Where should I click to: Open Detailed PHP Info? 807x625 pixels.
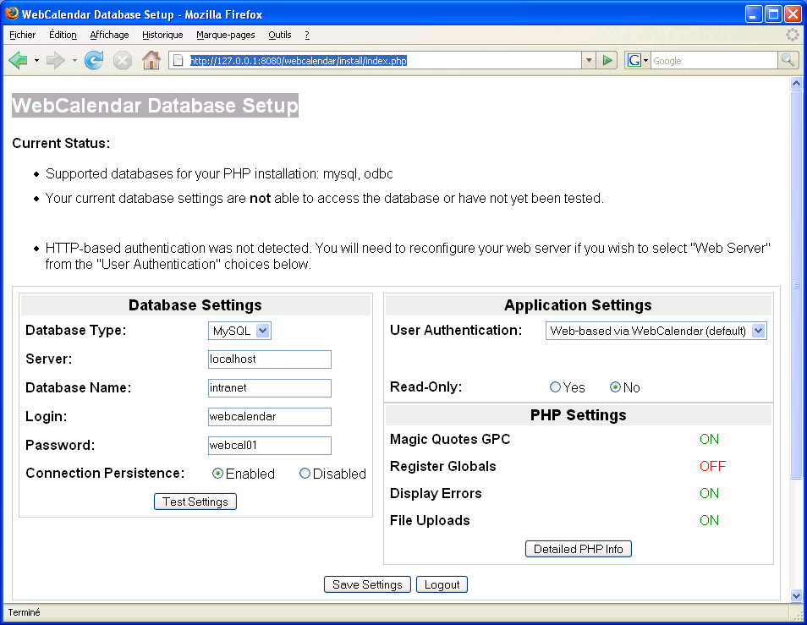point(578,549)
